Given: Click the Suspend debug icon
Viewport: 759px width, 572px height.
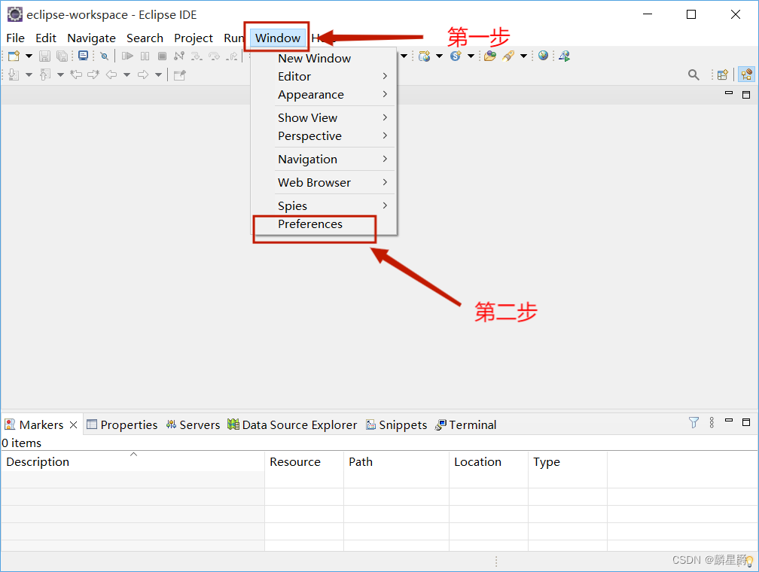Looking at the screenshot, I should tap(145, 56).
